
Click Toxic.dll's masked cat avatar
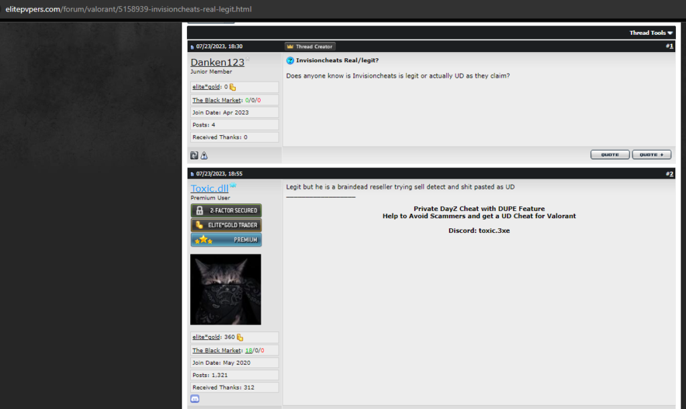pos(226,289)
